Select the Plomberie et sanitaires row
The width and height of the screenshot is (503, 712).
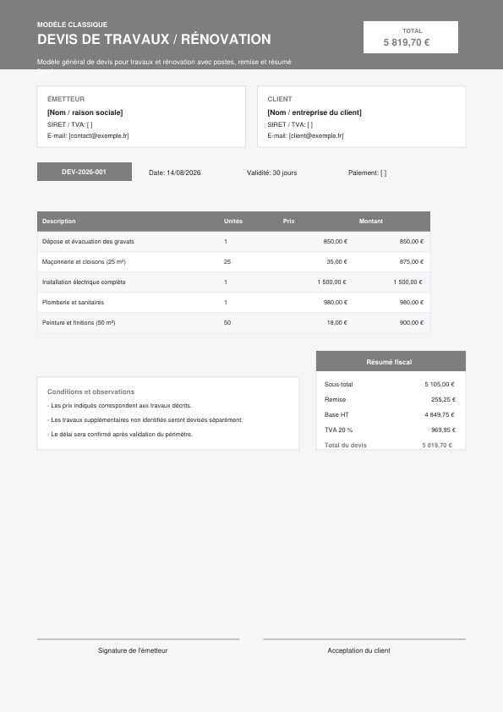tap(233, 303)
